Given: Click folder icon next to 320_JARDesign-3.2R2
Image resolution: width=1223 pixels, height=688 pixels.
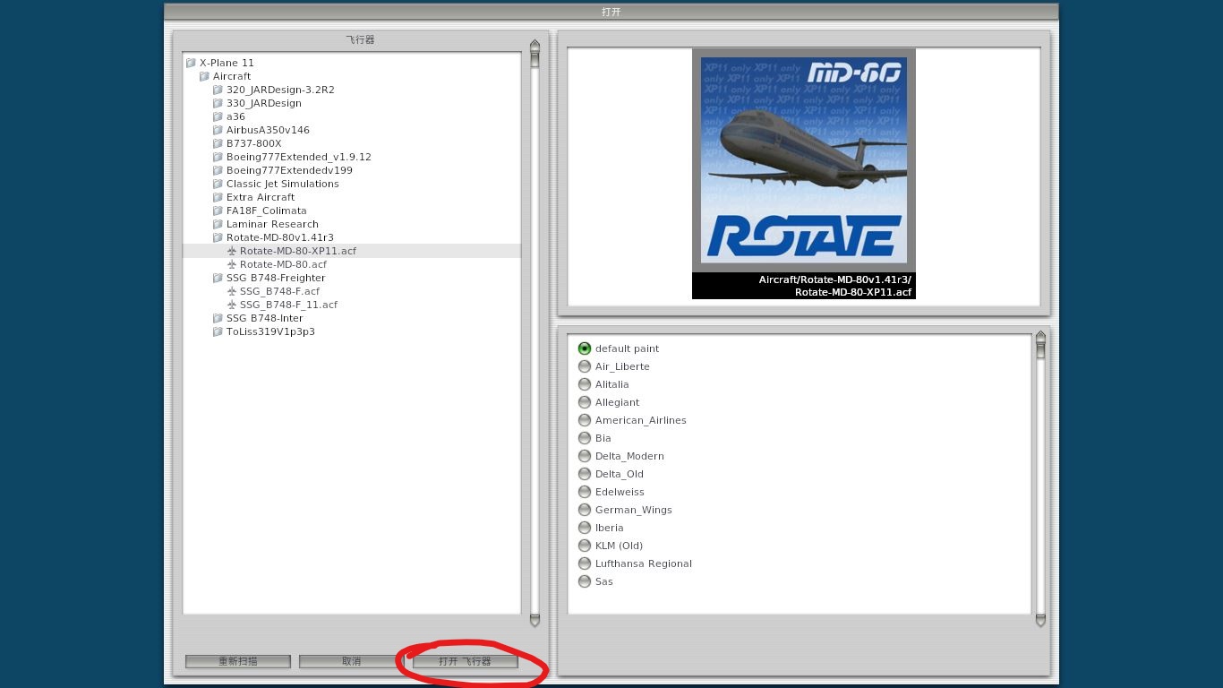Looking at the screenshot, I should [218, 90].
